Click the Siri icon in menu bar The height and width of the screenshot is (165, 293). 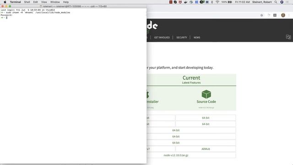pos(282,2)
